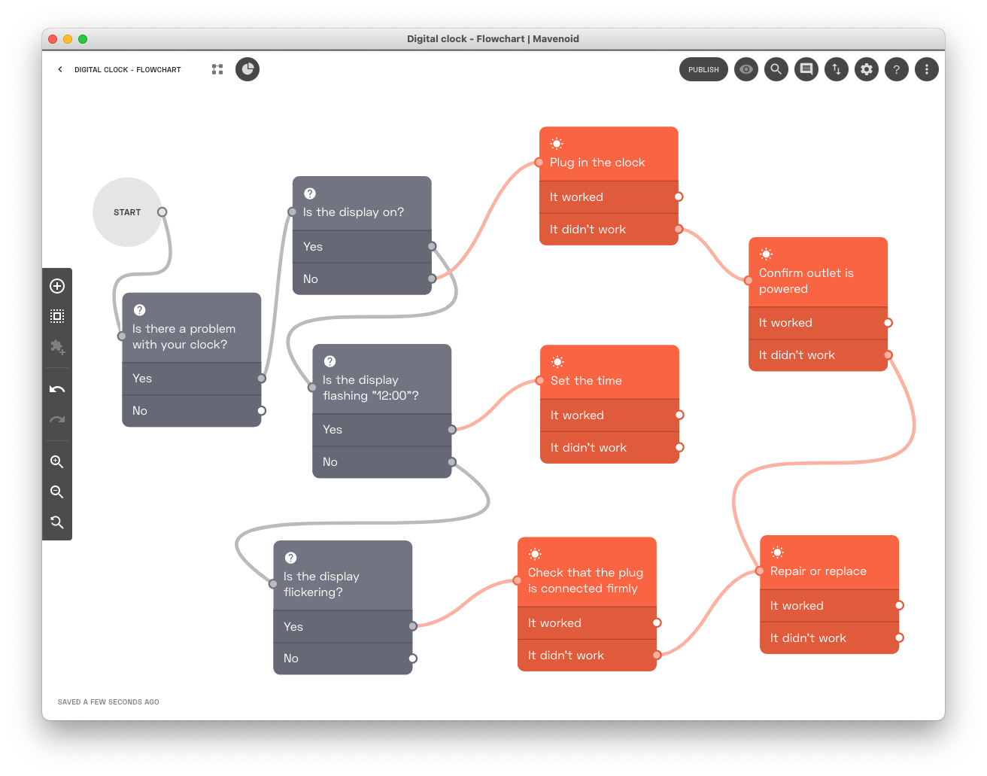
Task: Select the "Is the display on?" question node
Action: (362, 204)
